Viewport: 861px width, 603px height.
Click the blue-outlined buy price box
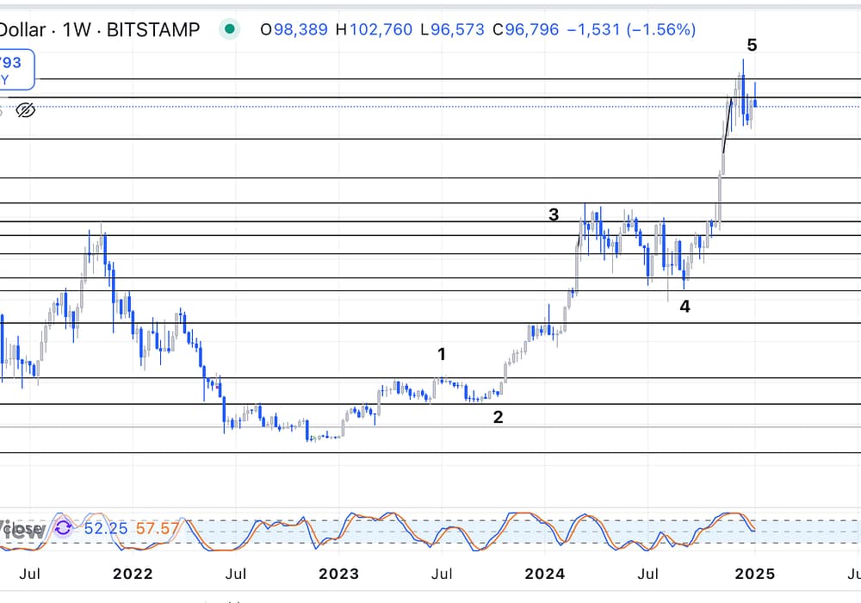(x=16, y=70)
